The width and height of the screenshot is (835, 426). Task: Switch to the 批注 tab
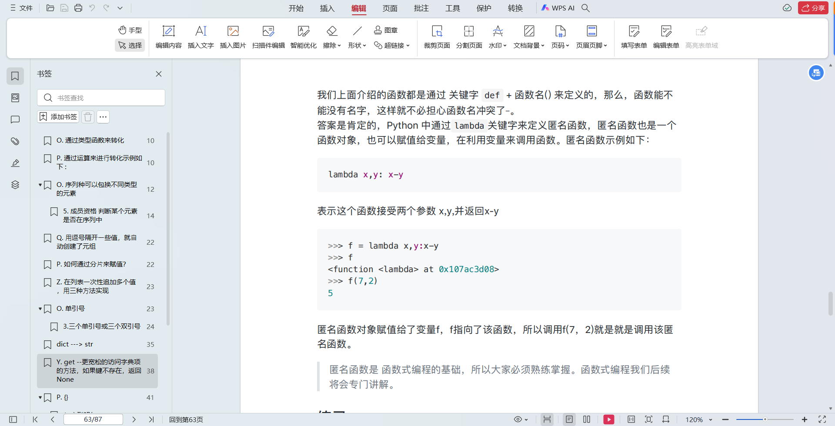pyautogui.click(x=421, y=8)
